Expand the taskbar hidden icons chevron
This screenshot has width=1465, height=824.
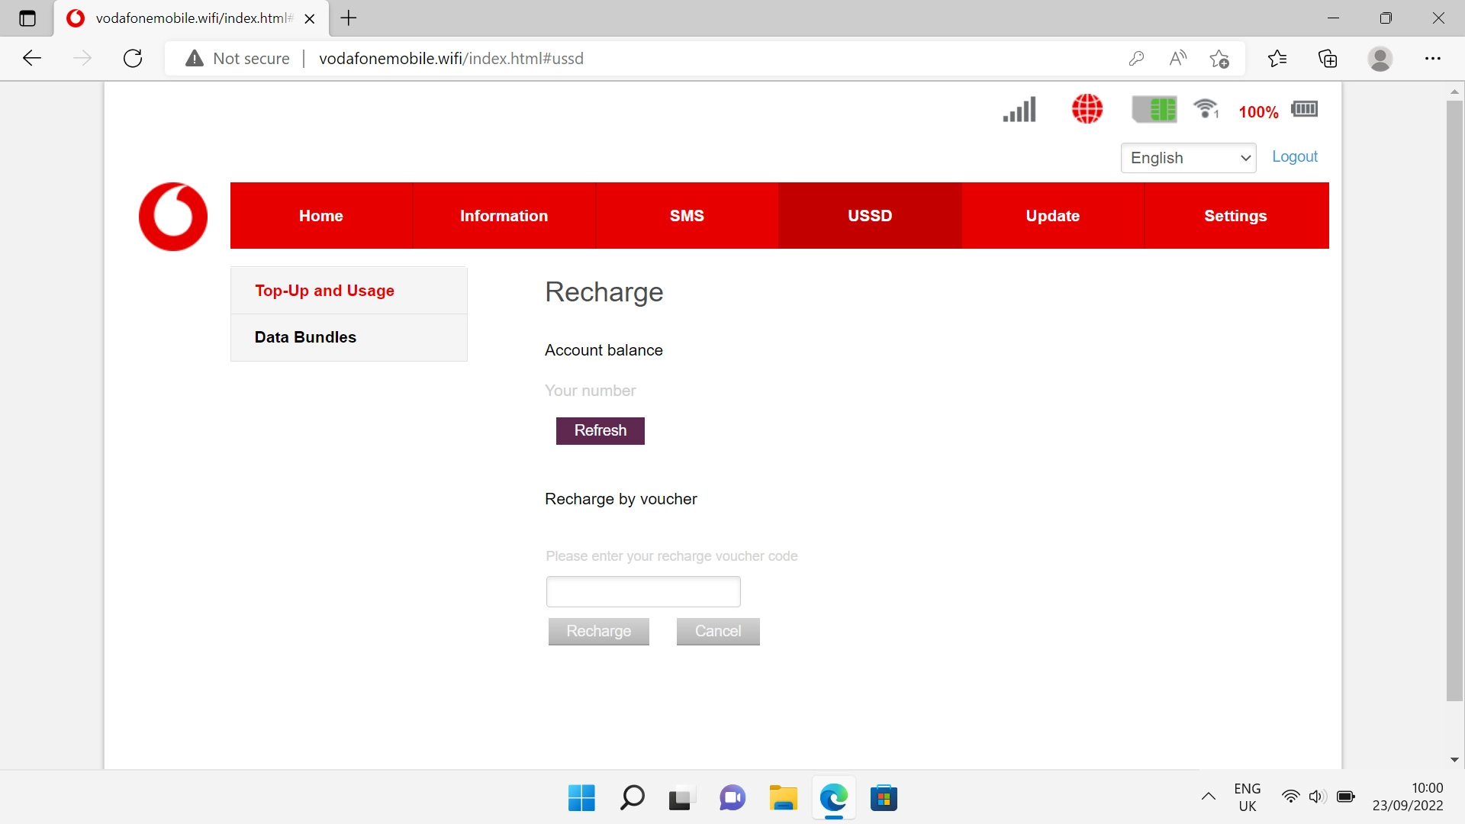(x=1208, y=797)
